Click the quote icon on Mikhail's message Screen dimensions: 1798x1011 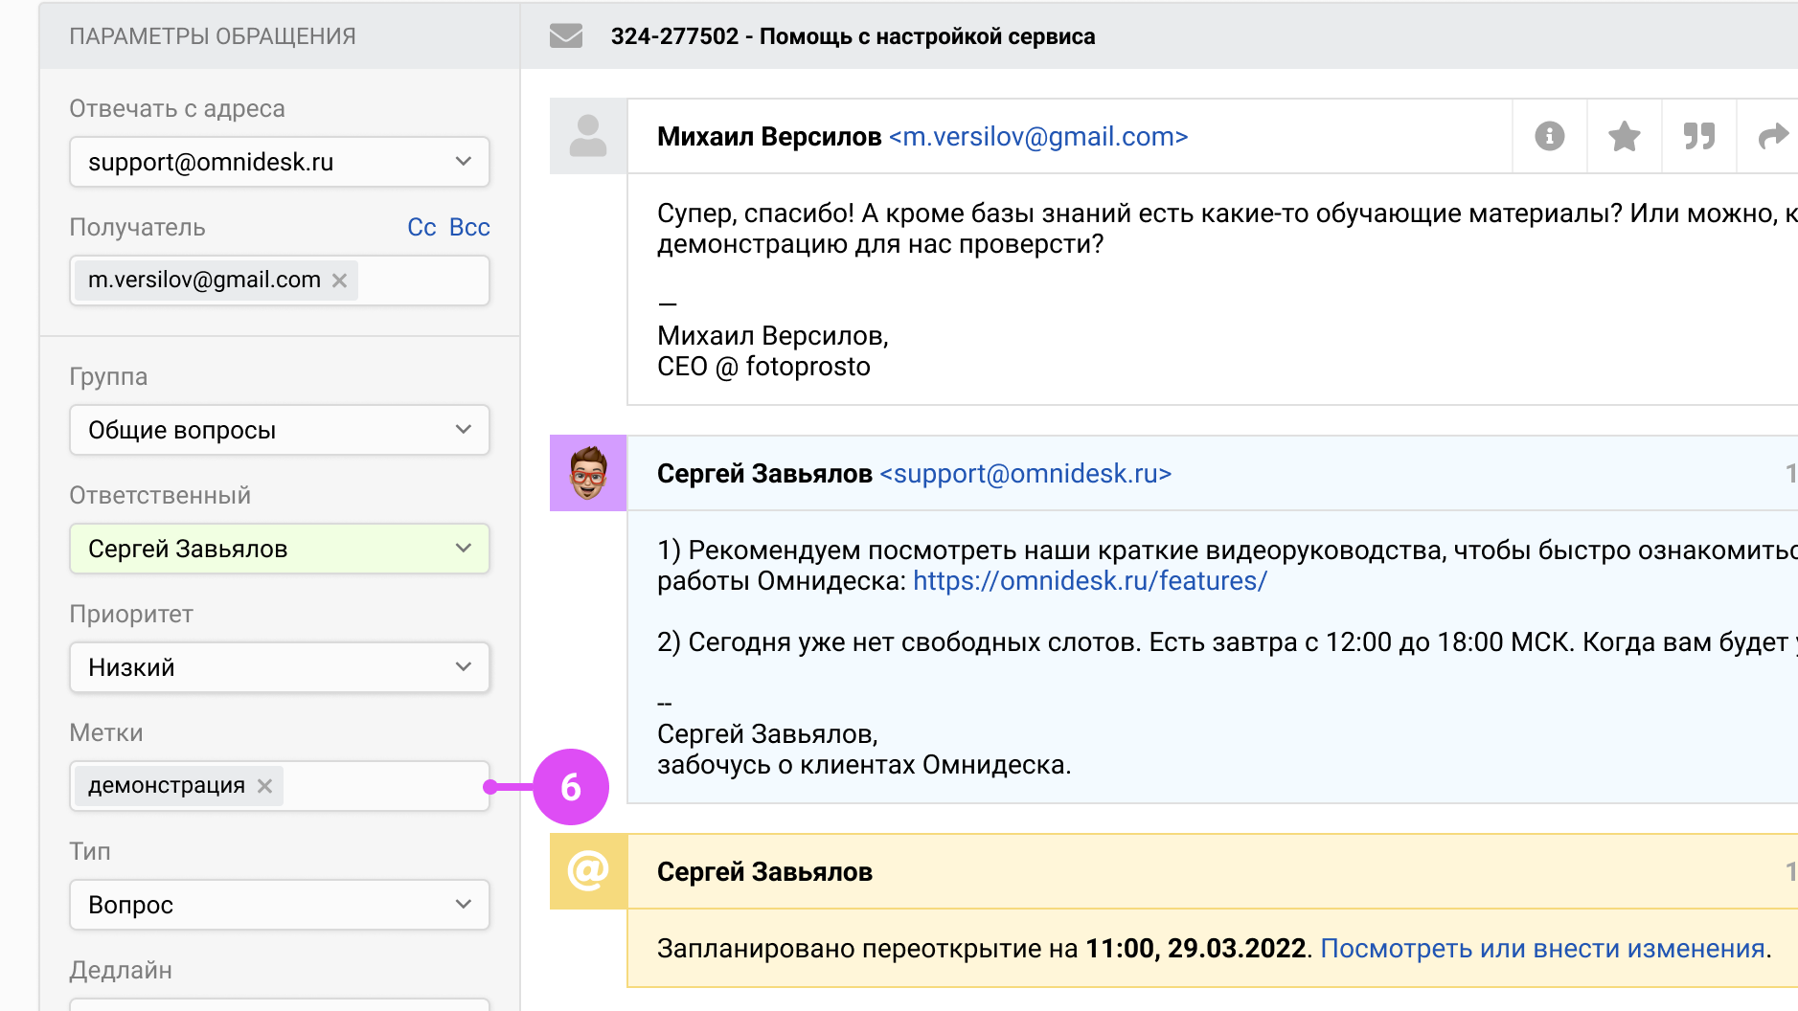point(1698,137)
